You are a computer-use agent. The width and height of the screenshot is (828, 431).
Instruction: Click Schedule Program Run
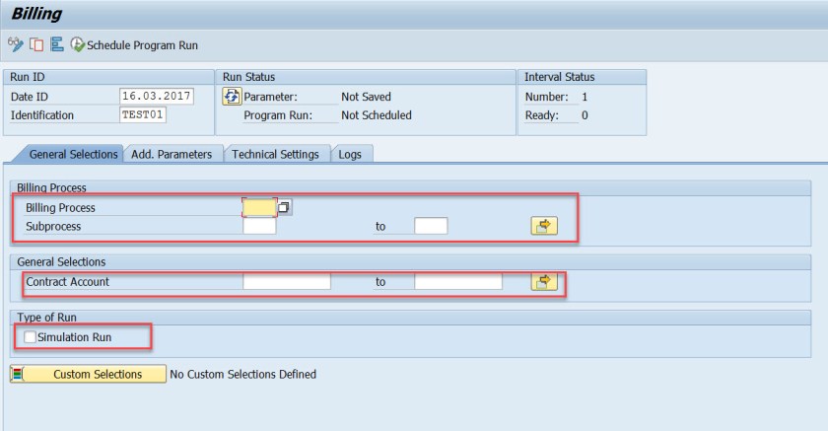pyautogui.click(x=135, y=45)
